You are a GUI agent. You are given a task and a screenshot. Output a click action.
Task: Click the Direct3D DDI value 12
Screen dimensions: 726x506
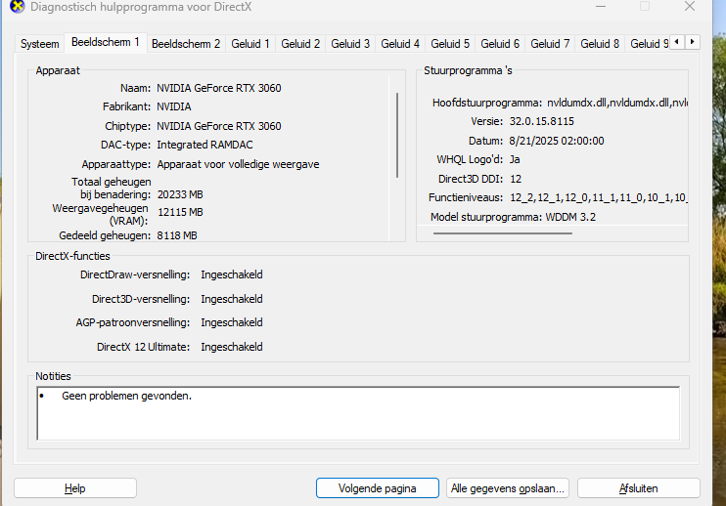click(x=516, y=179)
